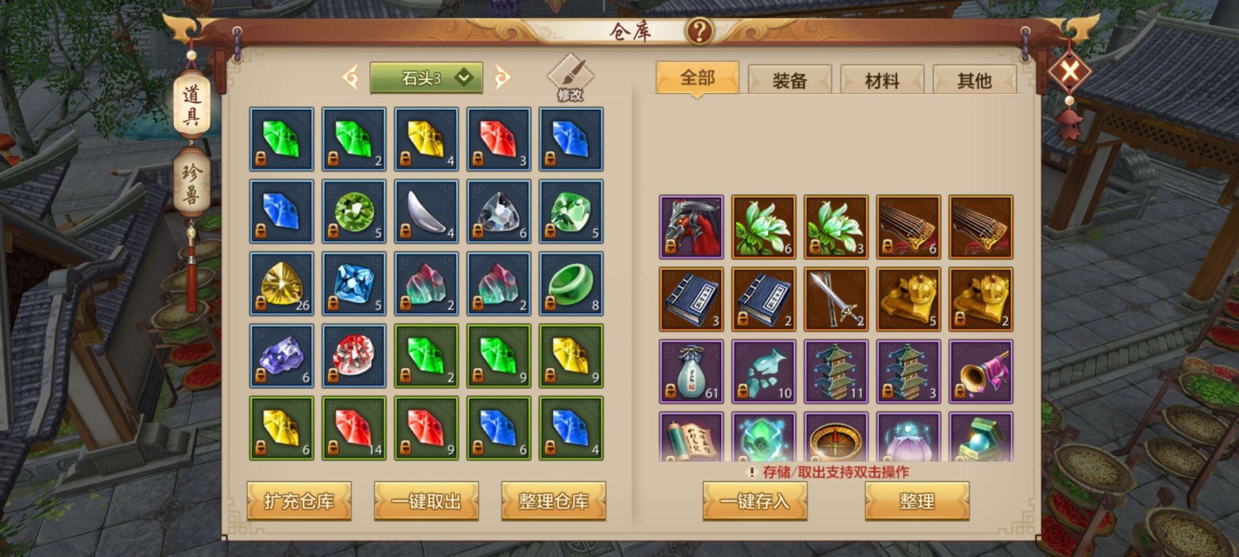Switch to the 材料 tab
Viewport: 1239px width, 557px height.
[x=882, y=80]
